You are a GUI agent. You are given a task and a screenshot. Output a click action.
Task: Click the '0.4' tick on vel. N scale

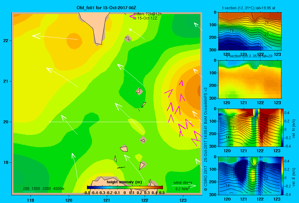[287, 113]
